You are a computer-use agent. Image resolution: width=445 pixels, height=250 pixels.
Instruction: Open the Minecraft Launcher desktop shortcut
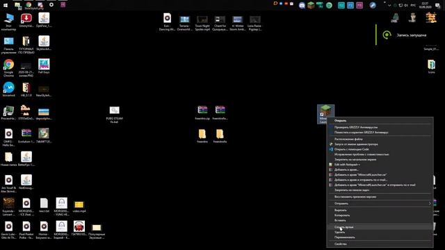(x=325, y=114)
